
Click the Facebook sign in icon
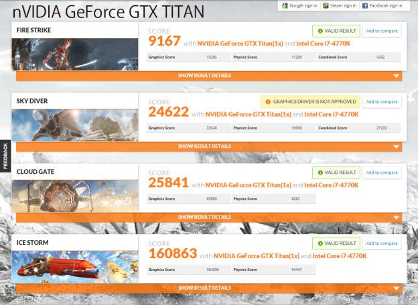(365, 5)
